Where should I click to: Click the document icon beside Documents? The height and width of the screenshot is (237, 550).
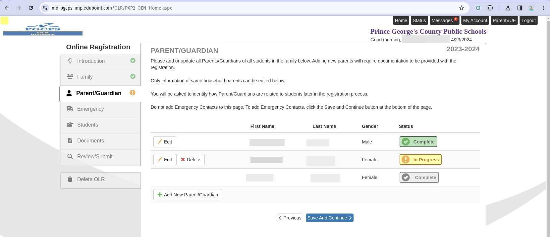coord(70,140)
